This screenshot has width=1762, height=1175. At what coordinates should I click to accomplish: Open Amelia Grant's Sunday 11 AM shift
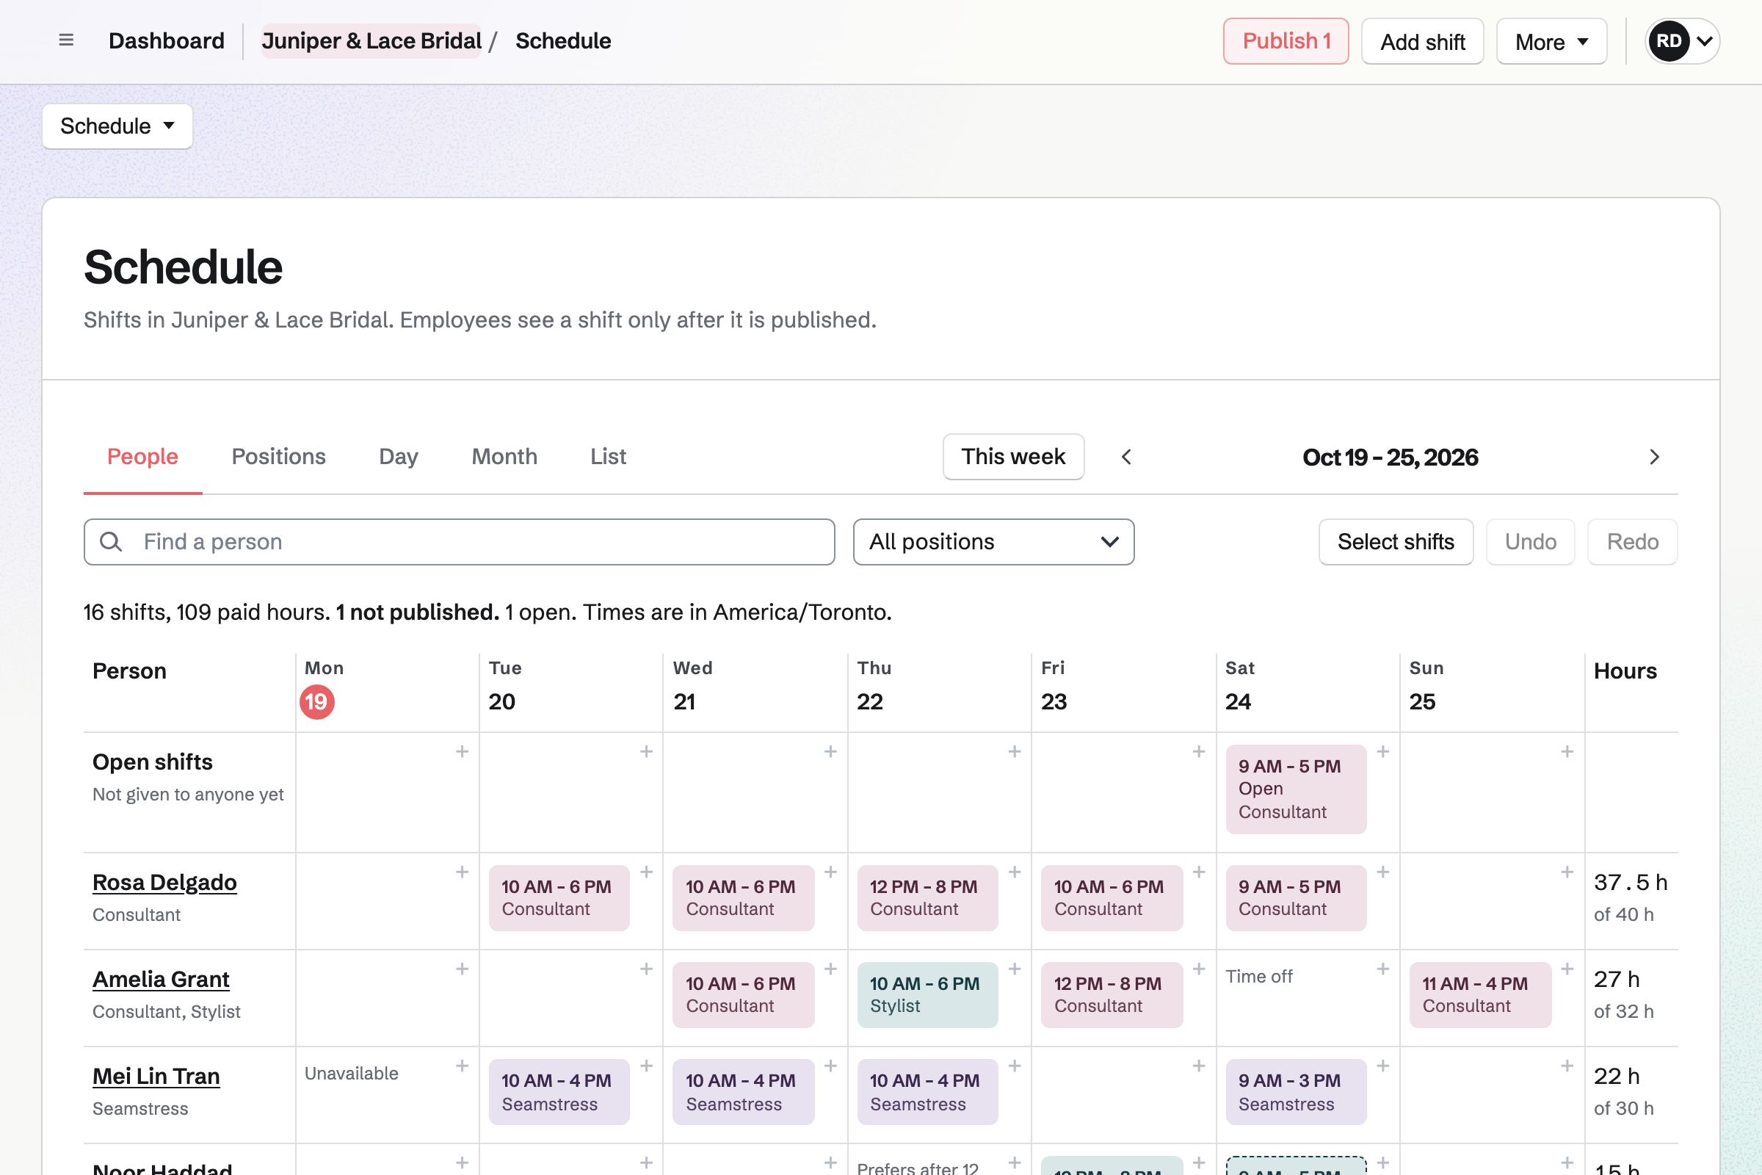(1480, 994)
